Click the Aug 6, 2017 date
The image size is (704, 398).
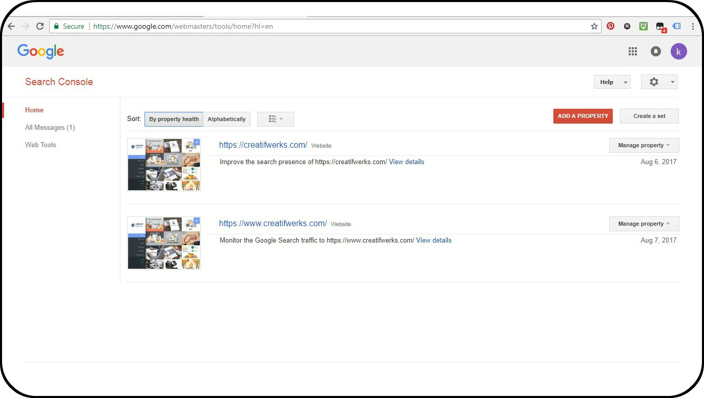tap(658, 162)
